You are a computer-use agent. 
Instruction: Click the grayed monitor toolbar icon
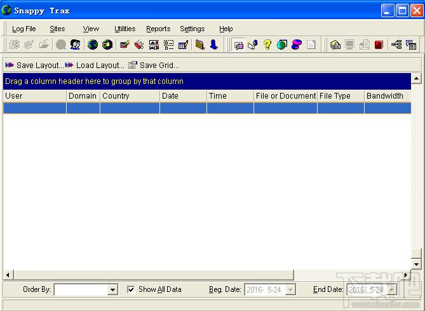[350, 45]
